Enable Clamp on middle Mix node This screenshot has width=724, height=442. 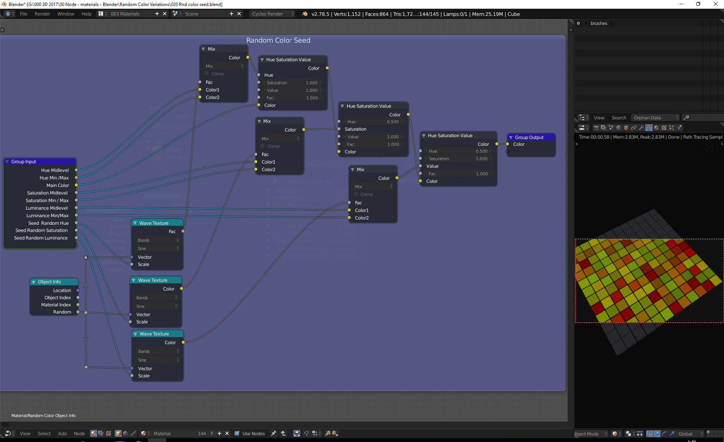click(262, 146)
